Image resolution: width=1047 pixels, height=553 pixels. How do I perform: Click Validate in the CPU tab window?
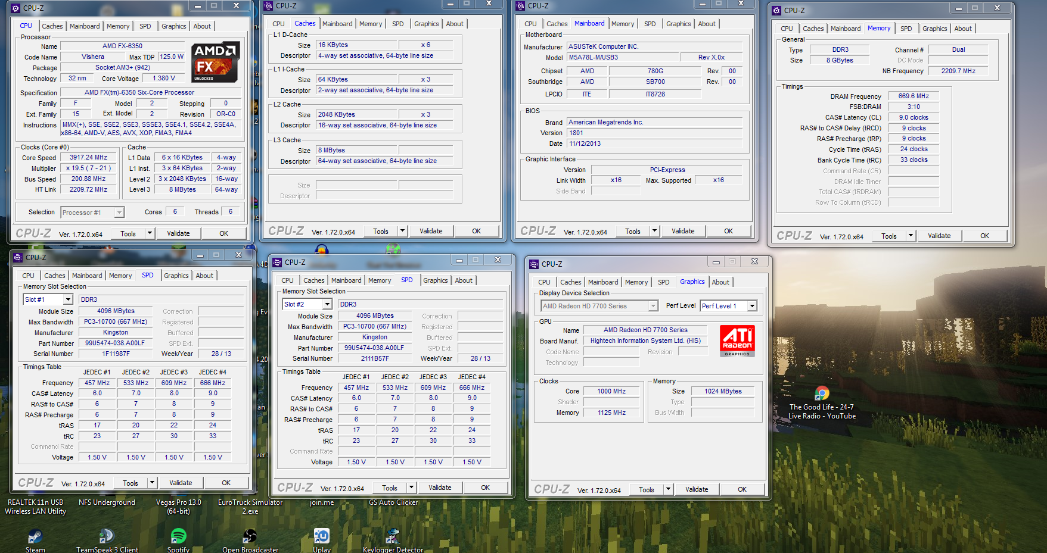pyautogui.click(x=178, y=233)
